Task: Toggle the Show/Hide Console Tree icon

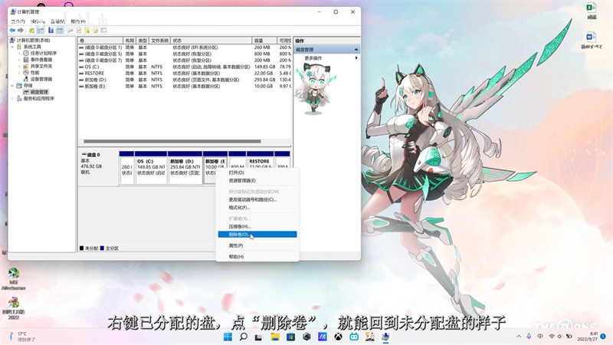Action: pos(41,30)
